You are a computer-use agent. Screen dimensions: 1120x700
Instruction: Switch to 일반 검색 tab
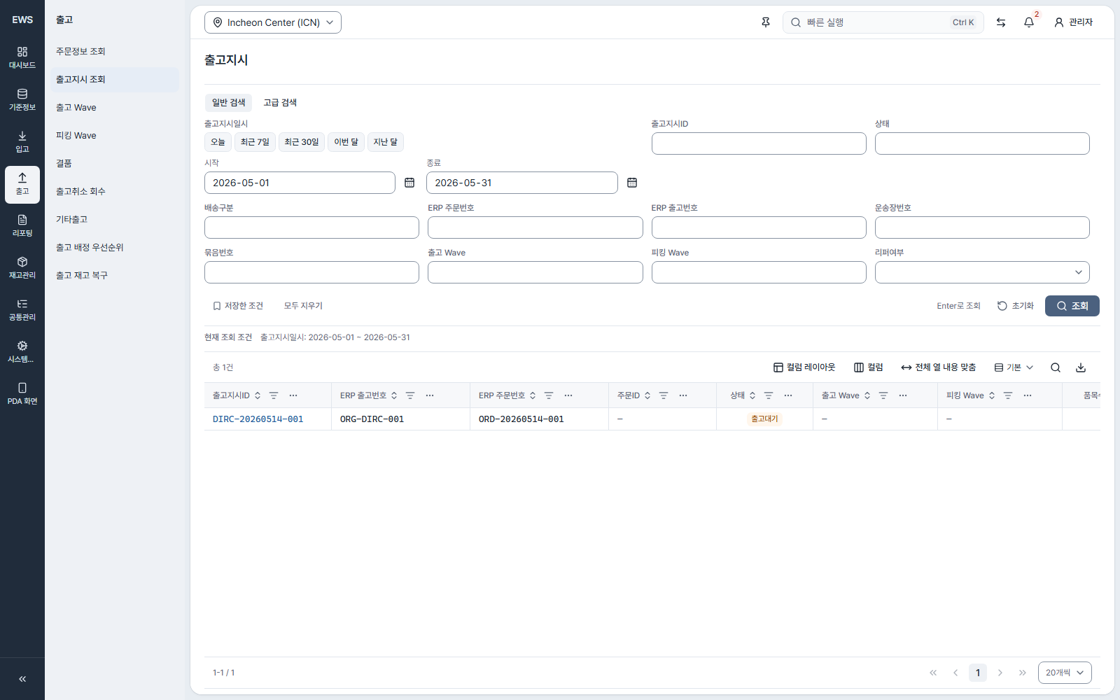pyautogui.click(x=228, y=102)
